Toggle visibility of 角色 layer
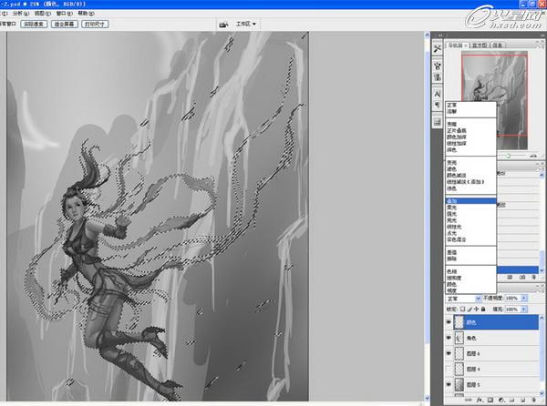The width and height of the screenshot is (547, 406). point(448,337)
